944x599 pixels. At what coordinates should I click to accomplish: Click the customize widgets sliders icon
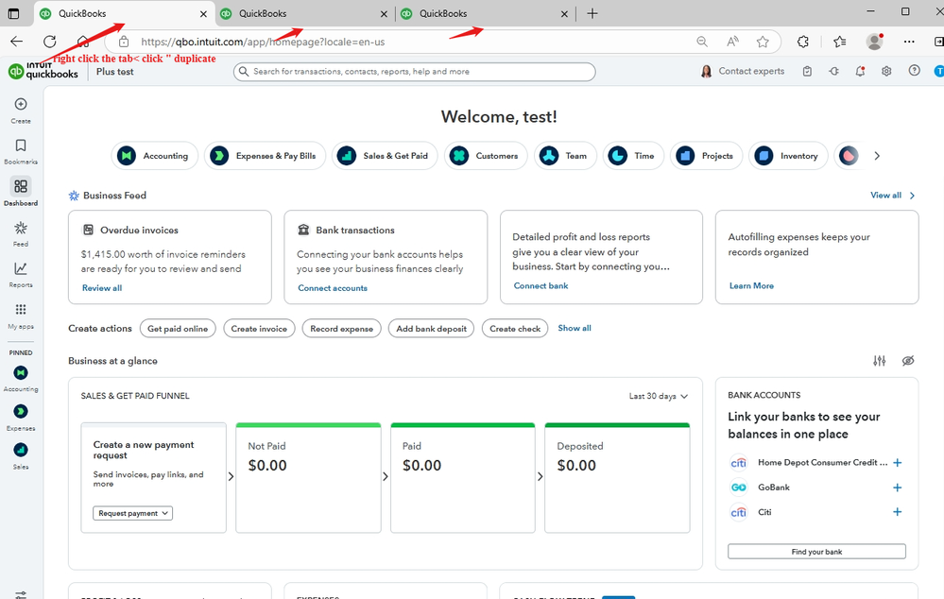click(880, 361)
